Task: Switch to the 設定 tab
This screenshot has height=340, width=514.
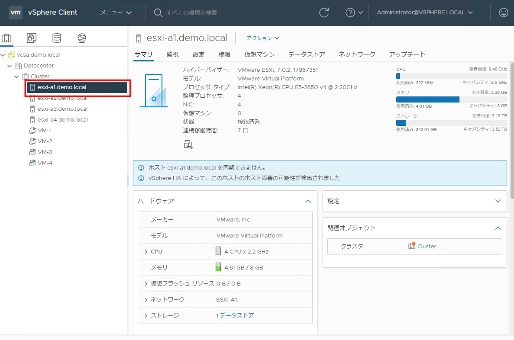Action: (x=198, y=54)
